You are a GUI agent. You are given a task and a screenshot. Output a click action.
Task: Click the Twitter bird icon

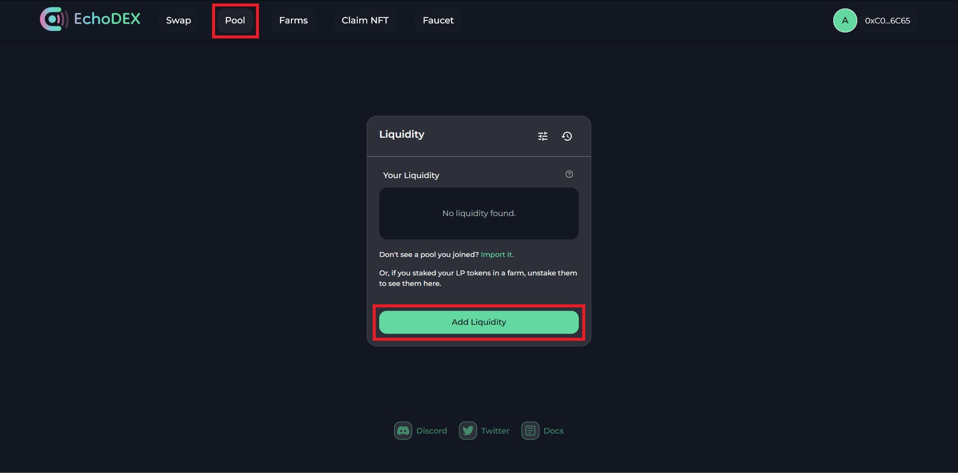tap(468, 431)
